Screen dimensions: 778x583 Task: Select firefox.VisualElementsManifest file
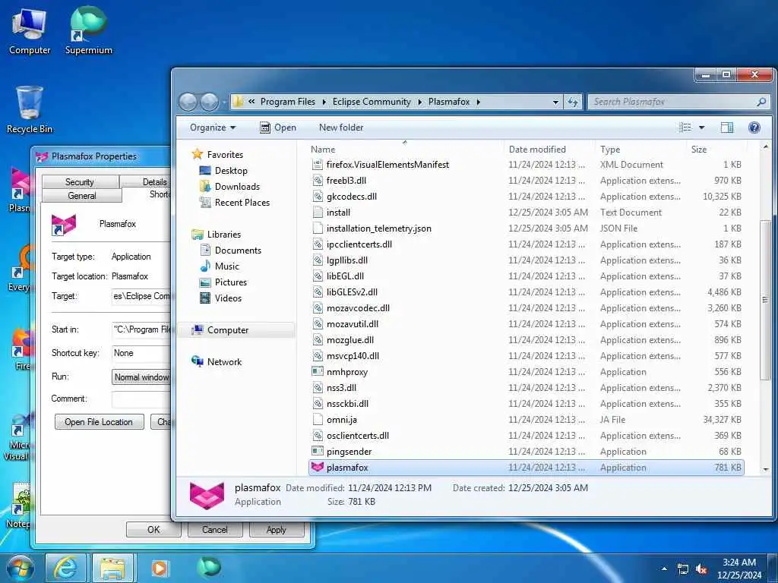[526, 165]
